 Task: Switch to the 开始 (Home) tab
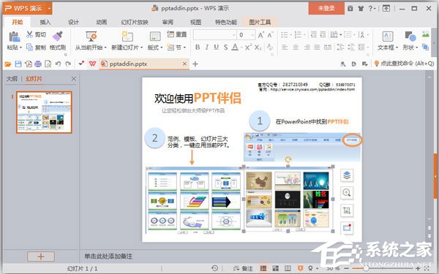18,22
